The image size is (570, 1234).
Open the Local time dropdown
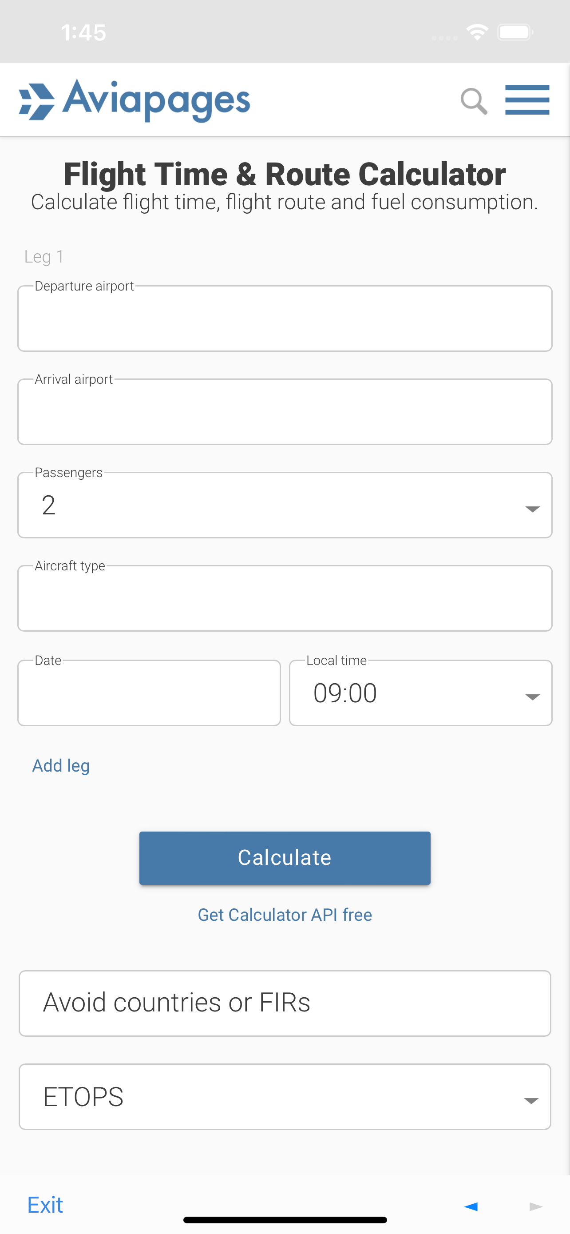click(x=421, y=693)
